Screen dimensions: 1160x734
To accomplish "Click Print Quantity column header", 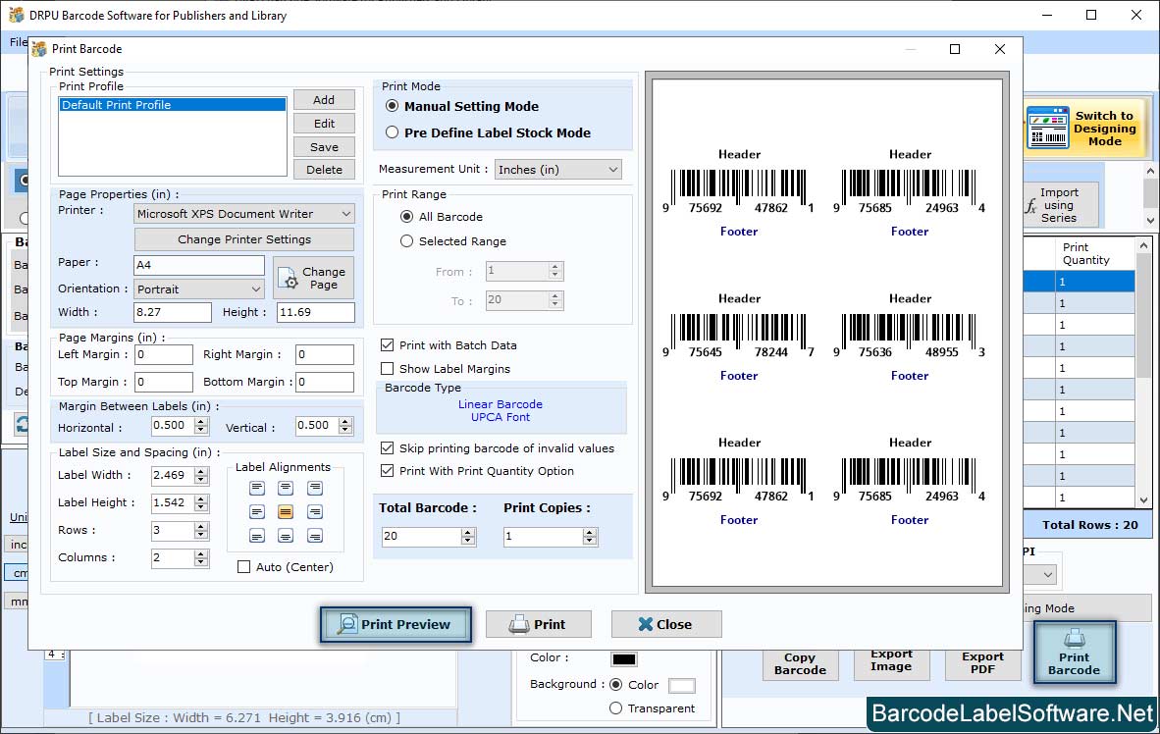I will 1094,254.
